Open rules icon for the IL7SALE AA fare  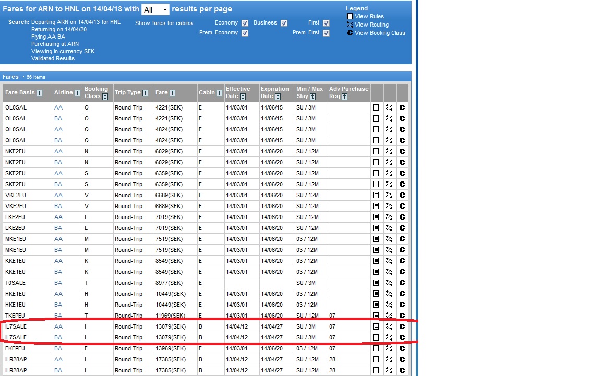click(x=376, y=326)
